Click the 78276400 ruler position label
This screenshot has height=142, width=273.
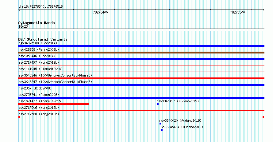pos(101,12)
